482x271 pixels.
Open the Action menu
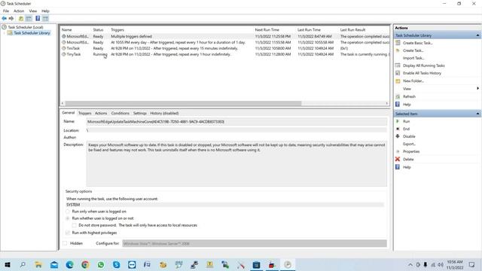click(19, 11)
